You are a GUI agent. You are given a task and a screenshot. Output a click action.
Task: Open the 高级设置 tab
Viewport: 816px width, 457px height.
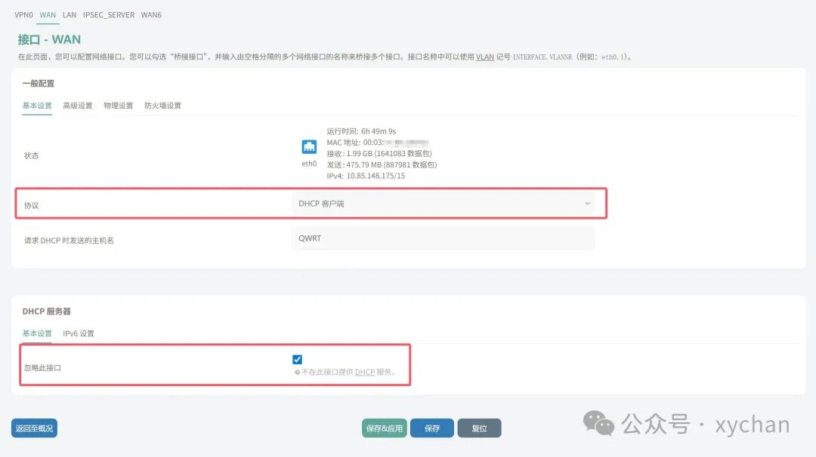tap(78, 106)
